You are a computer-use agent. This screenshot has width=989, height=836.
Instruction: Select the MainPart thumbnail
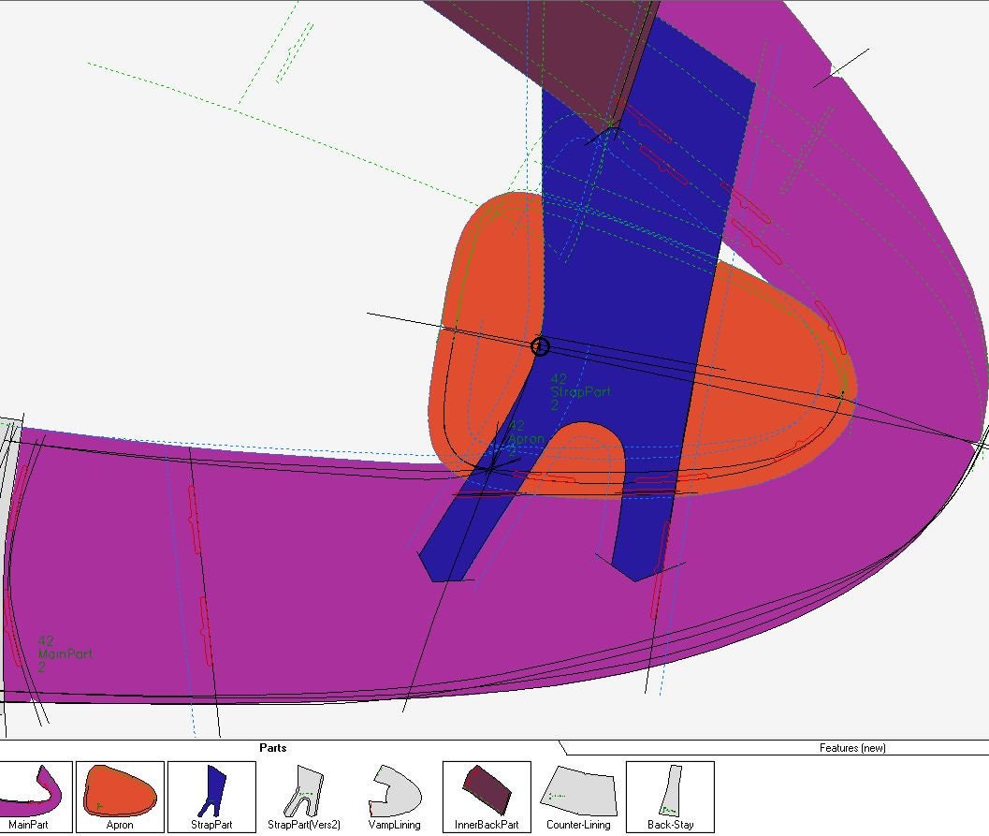(x=36, y=797)
